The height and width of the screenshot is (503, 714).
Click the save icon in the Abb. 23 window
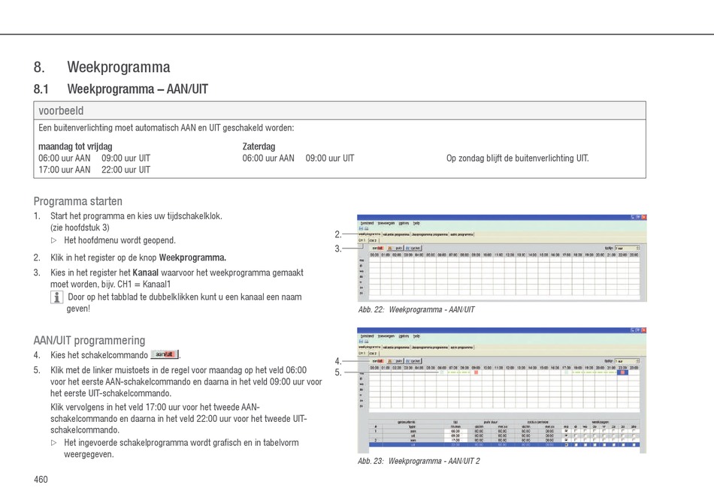[x=361, y=342]
